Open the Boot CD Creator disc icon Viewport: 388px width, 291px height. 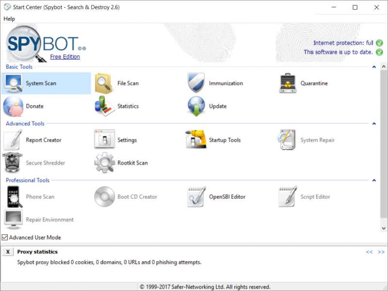[x=104, y=196]
